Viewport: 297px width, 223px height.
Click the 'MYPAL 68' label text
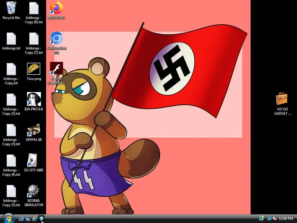pos(34,140)
